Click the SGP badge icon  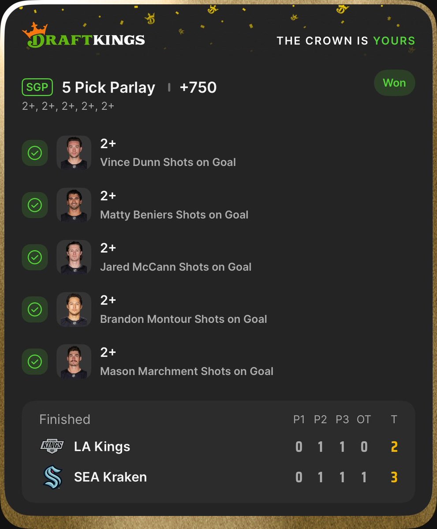tap(37, 87)
